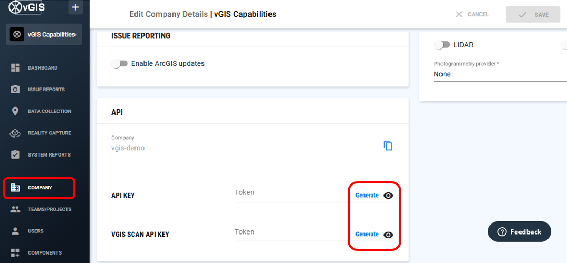Open the SYSTEM REPORTS menu item
Image resolution: width=567 pixels, height=263 pixels.
point(49,154)
